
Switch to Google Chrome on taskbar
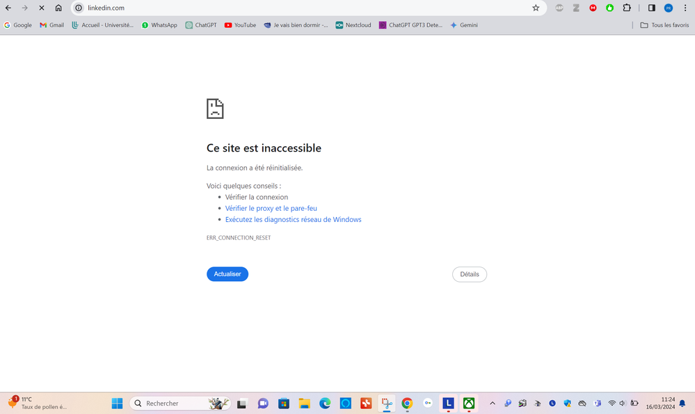click(407, 404)
